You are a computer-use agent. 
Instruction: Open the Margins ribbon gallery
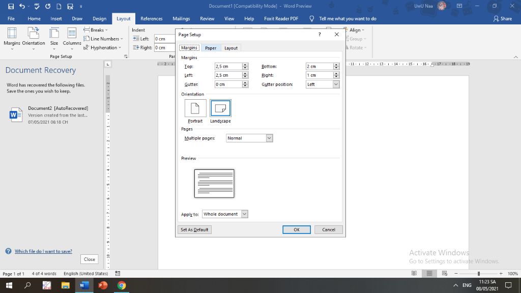12,39
